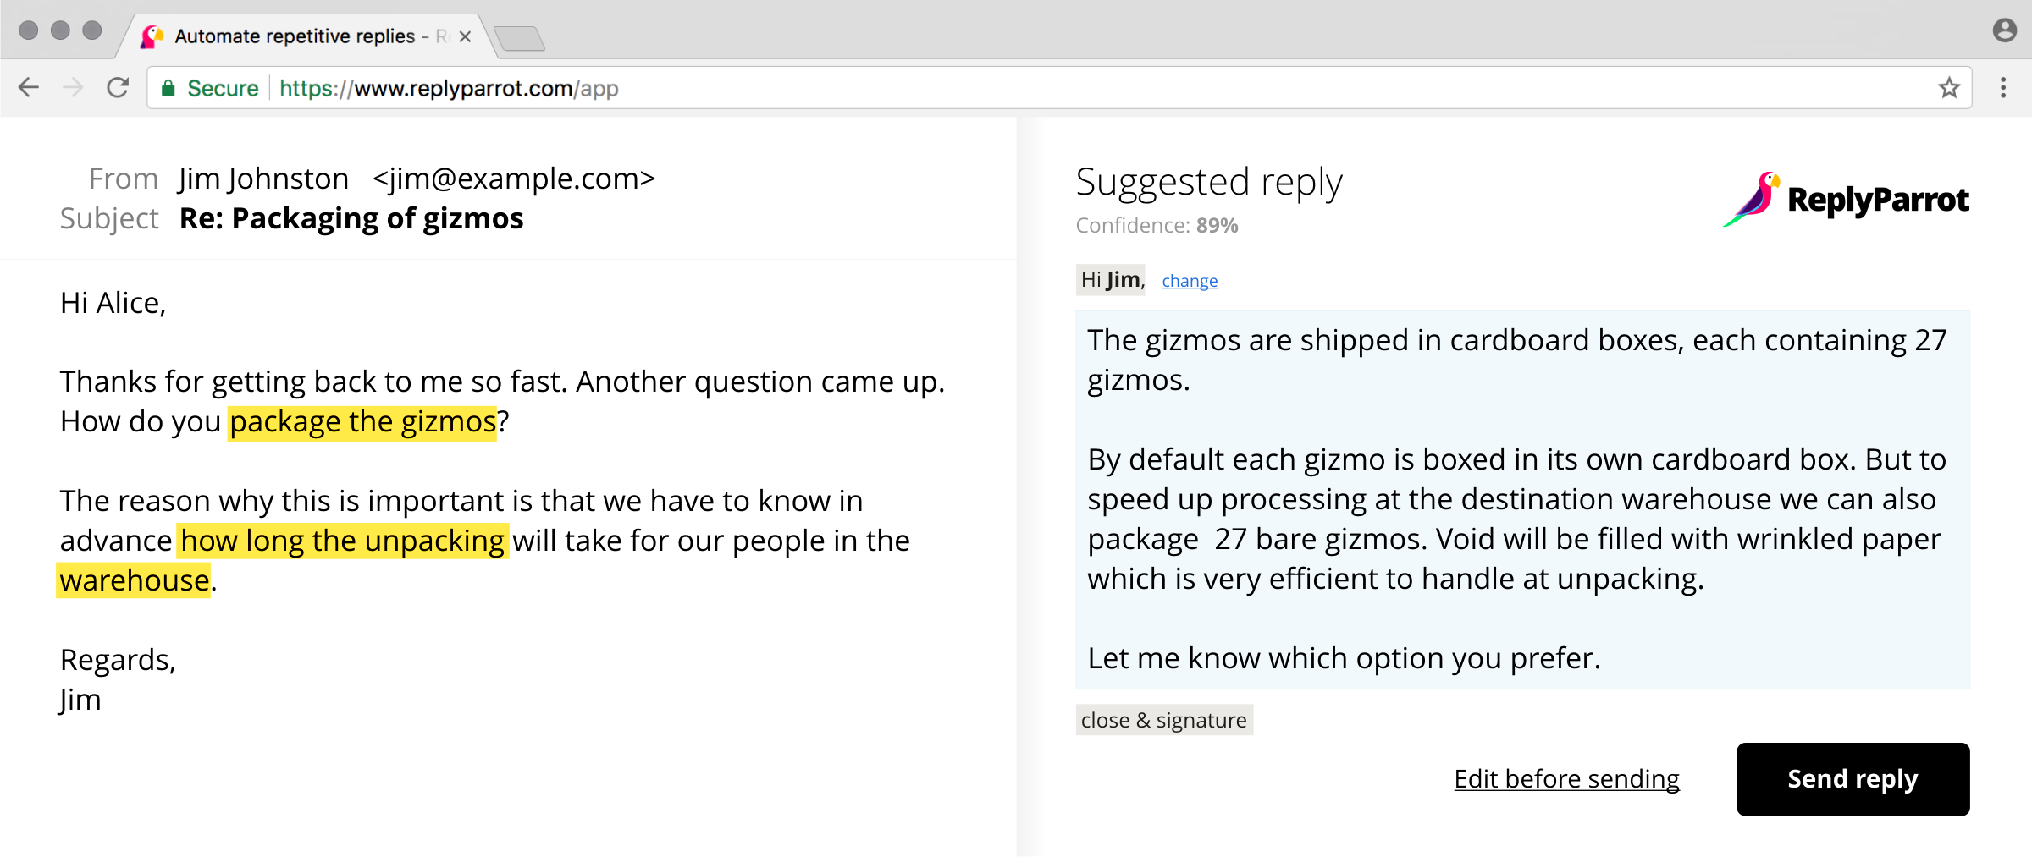Bookmark the page with the star icon
The height and width of the screenshot is (857, 2032).
tap(1949, 87)
